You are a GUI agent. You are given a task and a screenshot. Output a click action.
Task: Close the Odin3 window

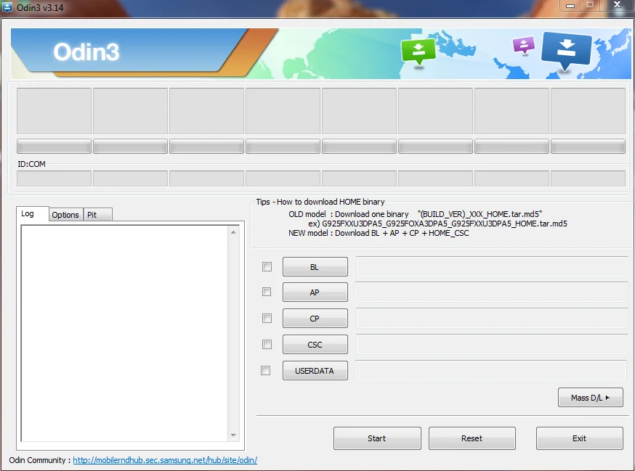[x=617, y=5]
